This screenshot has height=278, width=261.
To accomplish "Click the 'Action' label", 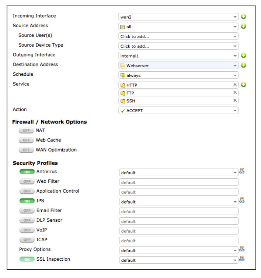I will 20,109.
